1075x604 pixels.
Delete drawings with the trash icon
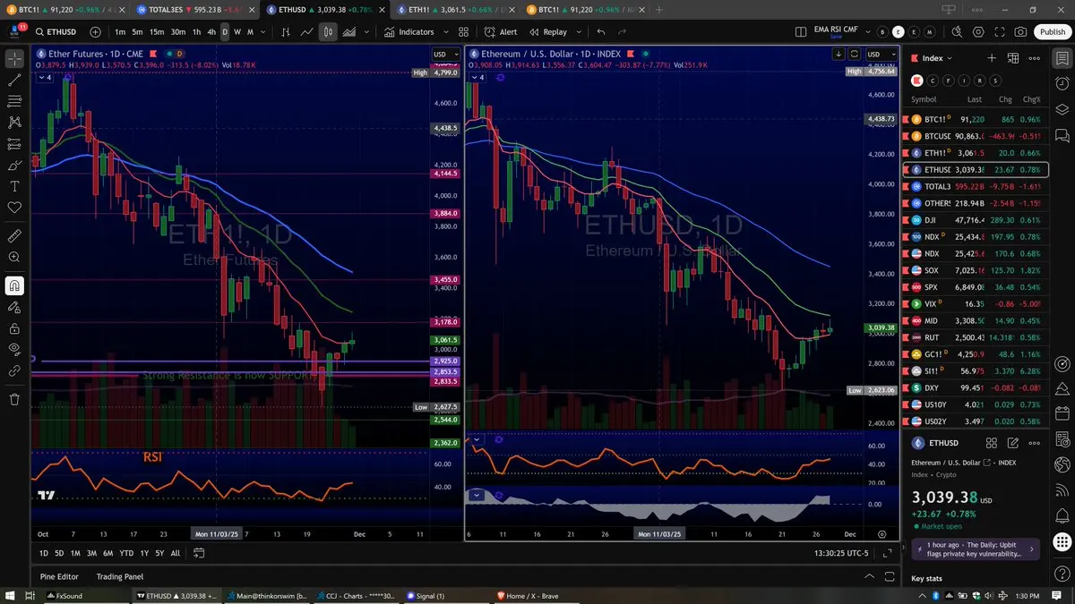[14, 399]
